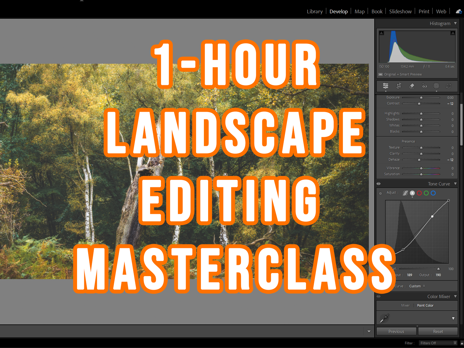
Task: Open the Masking tool
Action: 436,86
